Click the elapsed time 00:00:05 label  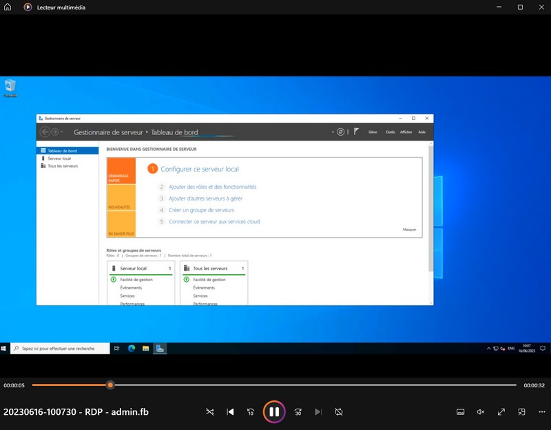[x=14, y=385]
